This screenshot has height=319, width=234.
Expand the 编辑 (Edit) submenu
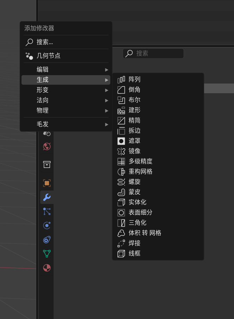point(66,70)
